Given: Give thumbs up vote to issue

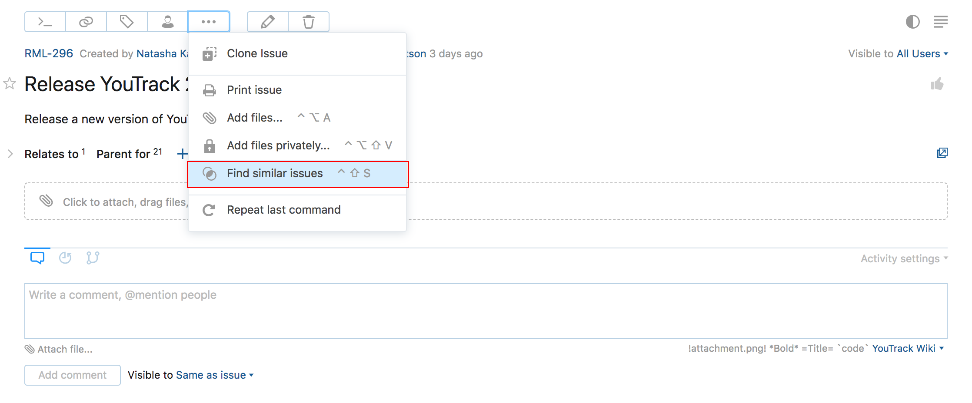Looking at the screenshot, I should tap(937, 84).
